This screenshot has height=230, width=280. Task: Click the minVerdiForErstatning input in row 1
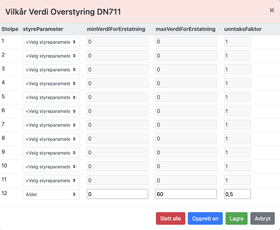117,42
